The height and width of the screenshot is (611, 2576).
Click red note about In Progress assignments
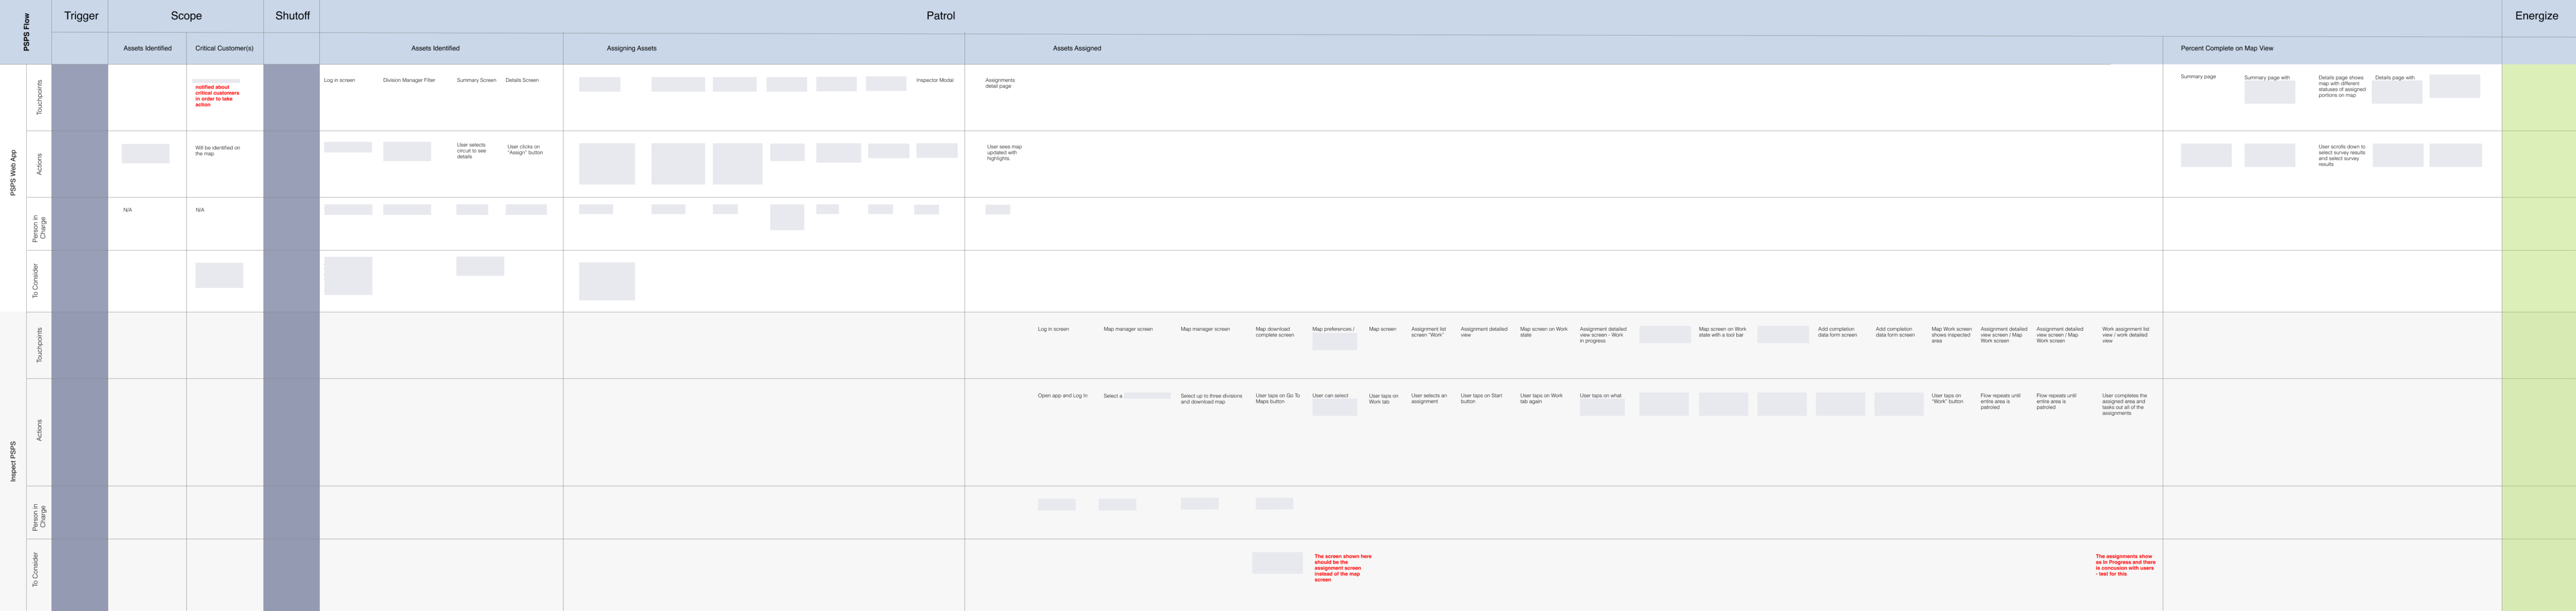pyautogui.click(x=2125, y=565)
